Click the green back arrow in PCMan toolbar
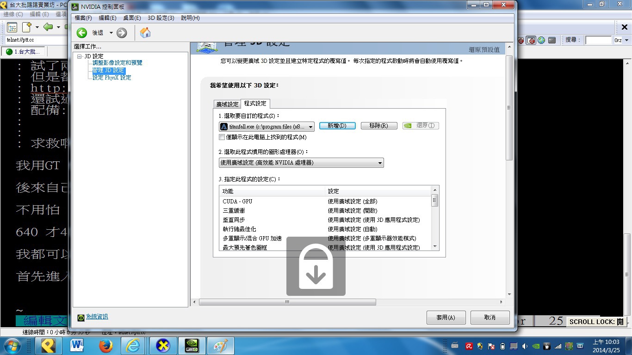 pyautogui.click(x=48, y=27)
